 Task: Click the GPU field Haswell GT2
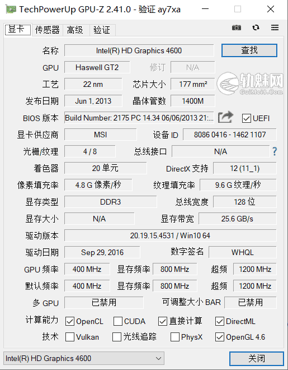click(97, 67)
